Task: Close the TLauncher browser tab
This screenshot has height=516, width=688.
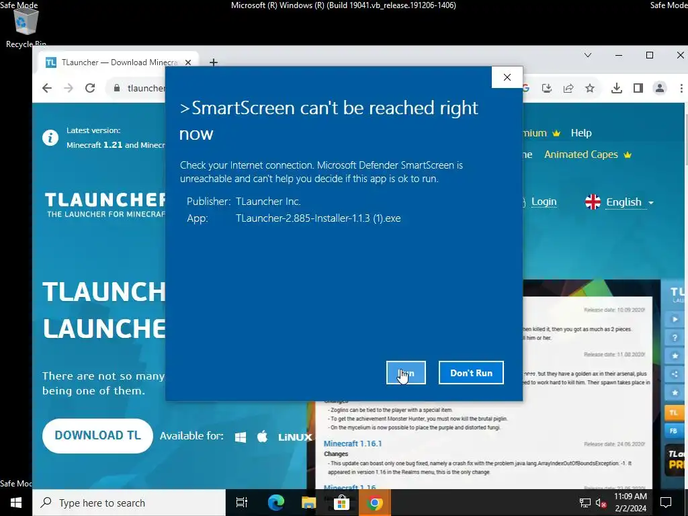Action: tap(188, 62)
